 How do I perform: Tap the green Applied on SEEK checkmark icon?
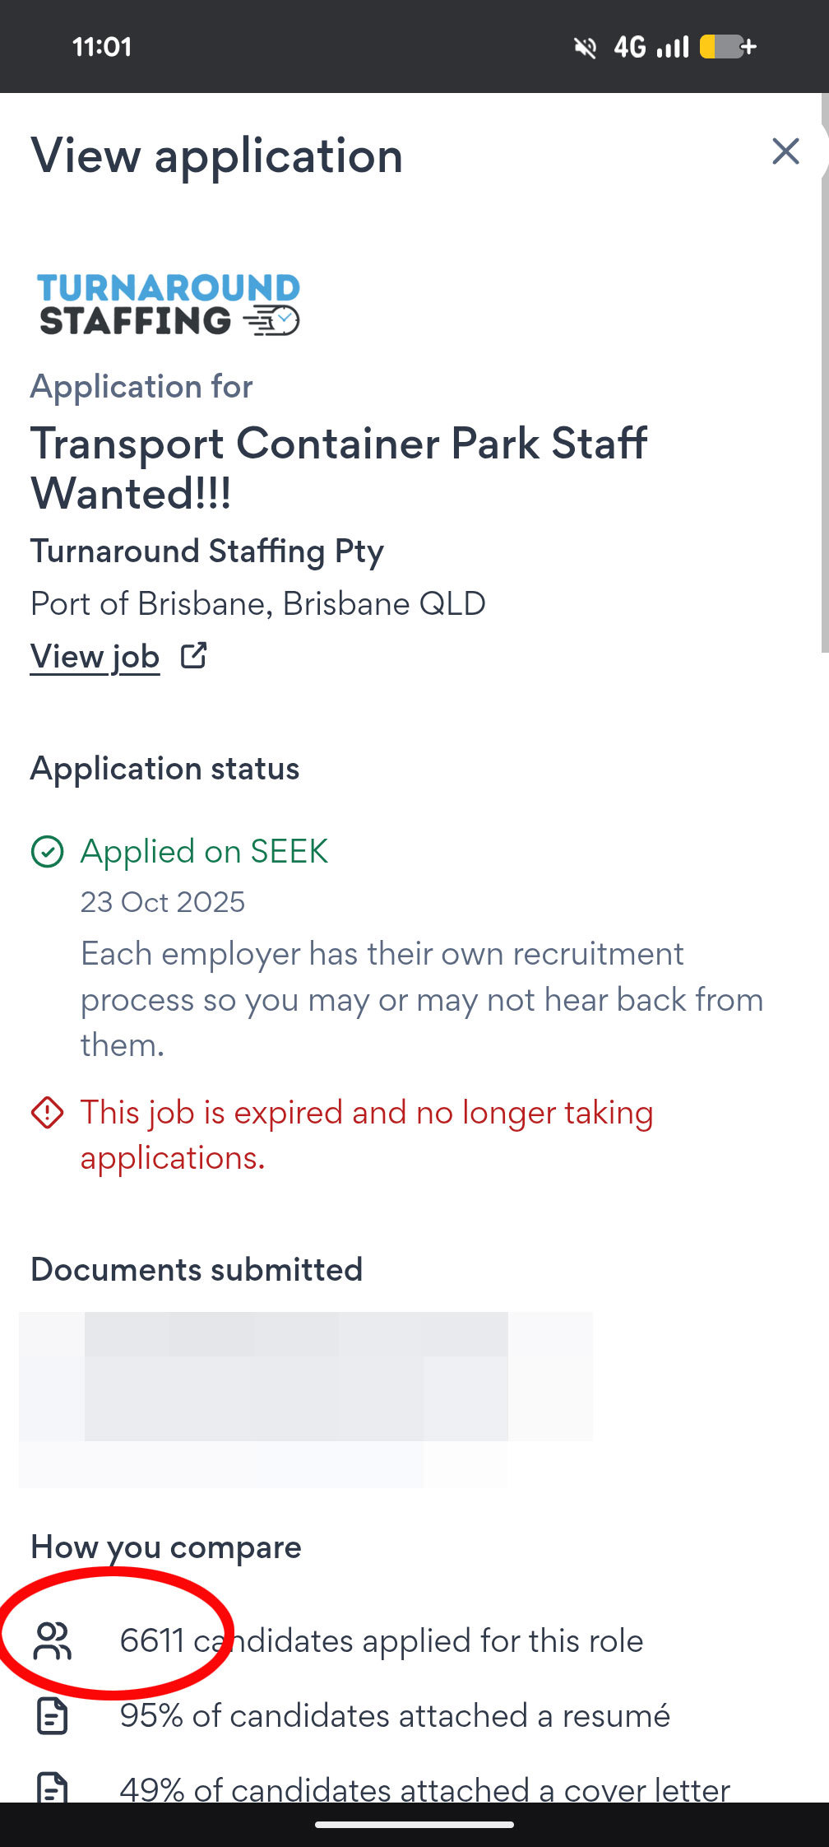click(47, 852)
